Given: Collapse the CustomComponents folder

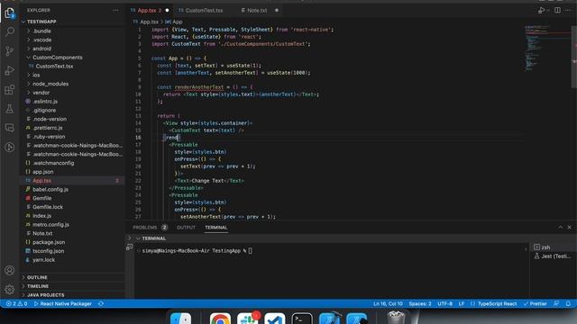Looking at the screenshot, I should (57, 58).
